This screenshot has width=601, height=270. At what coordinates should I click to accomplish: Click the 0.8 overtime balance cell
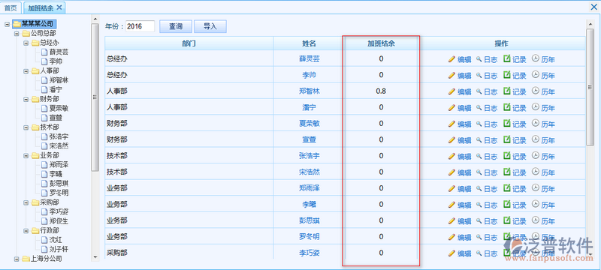click(381, 91)
